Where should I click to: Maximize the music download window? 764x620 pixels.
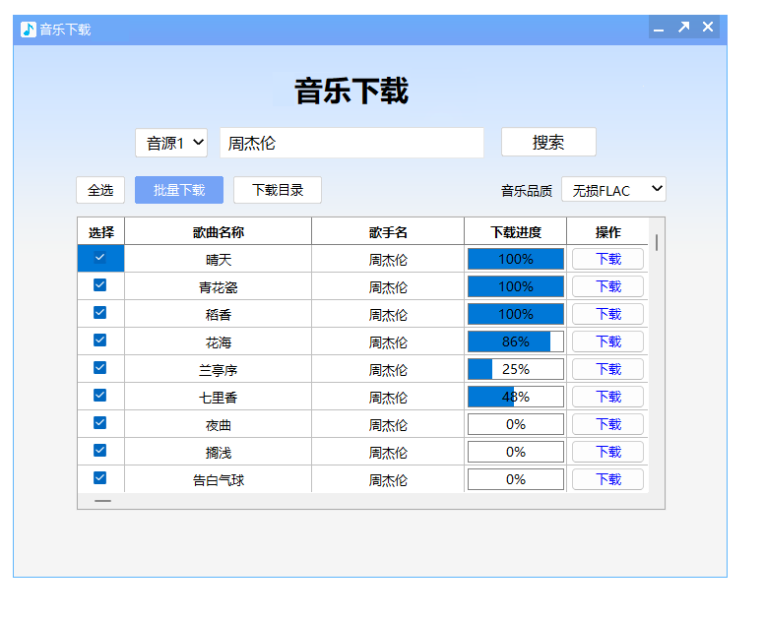coord(683,28)
